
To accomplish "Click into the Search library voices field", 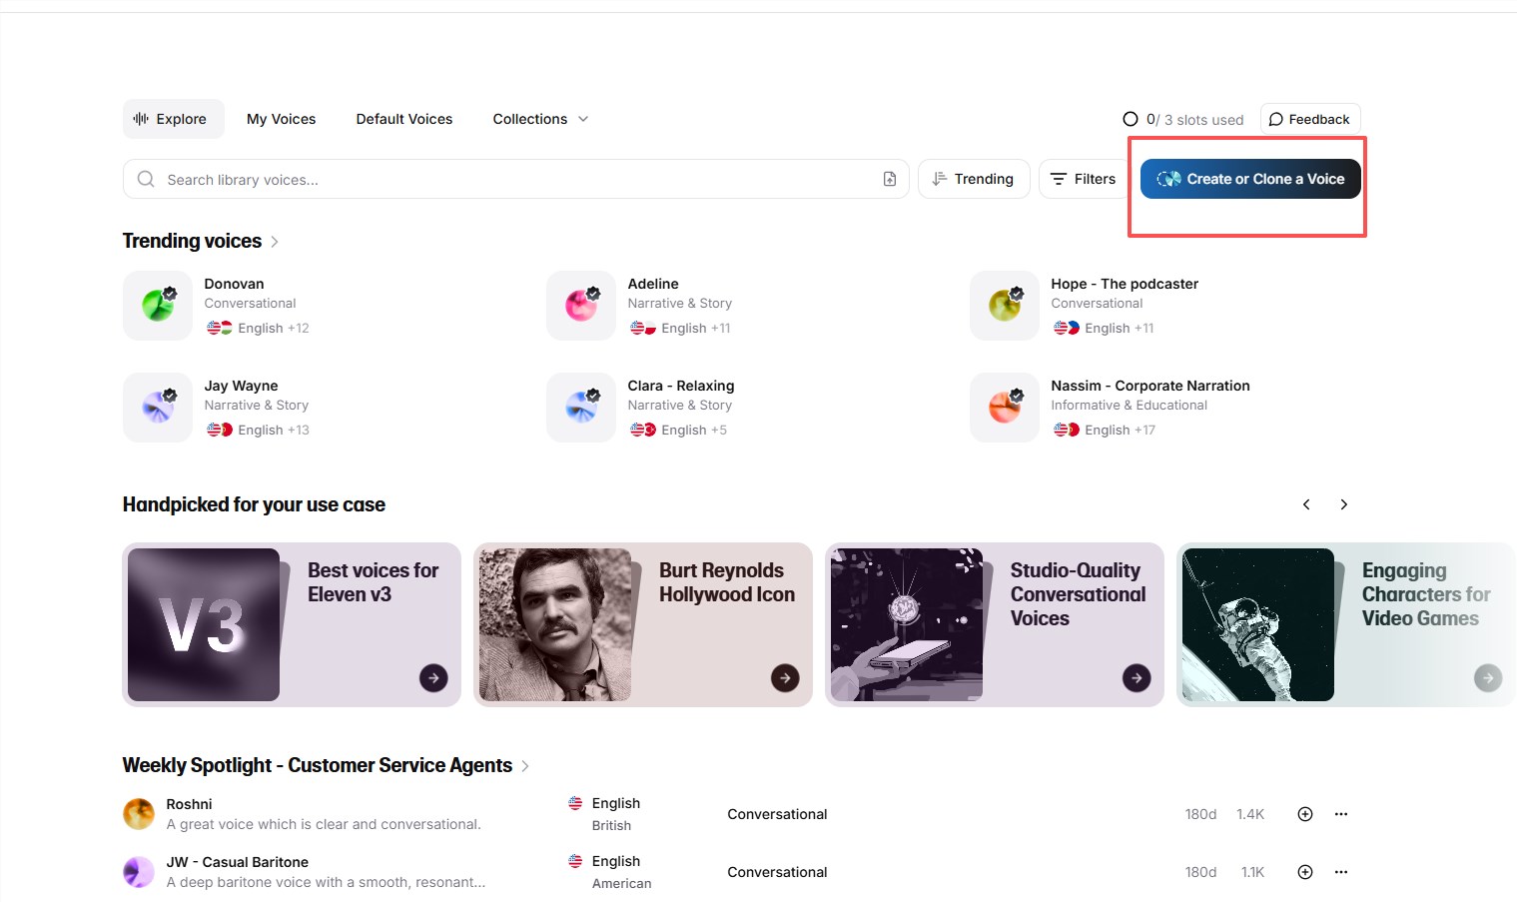I will click(499, 180).
